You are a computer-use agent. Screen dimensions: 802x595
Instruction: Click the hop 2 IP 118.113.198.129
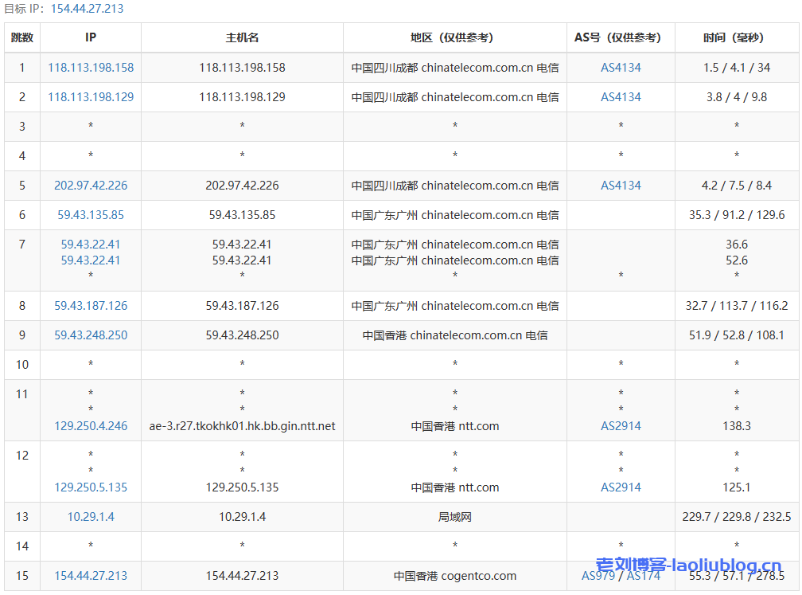tap(90, 96)
